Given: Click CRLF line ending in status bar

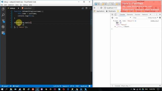Looking at the screenshot, I should [x=77, y=86].
